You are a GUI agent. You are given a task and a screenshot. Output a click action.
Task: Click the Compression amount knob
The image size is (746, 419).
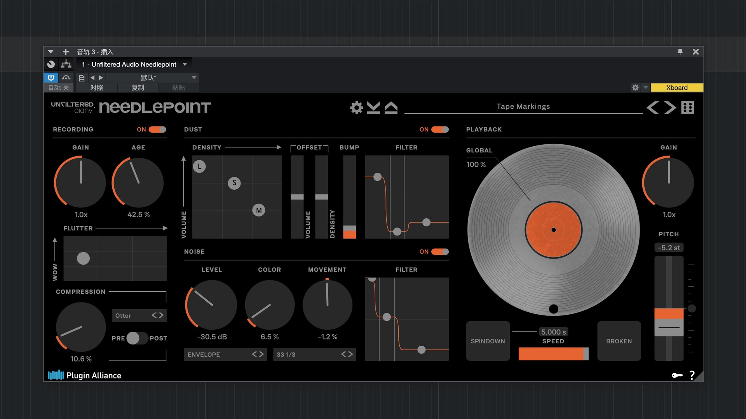(80, 327)
